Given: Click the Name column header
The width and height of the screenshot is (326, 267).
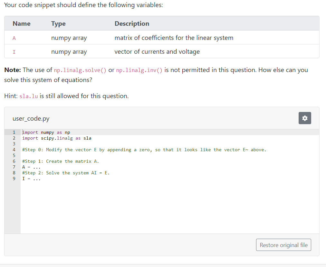Looking at the screenshot, I should [x=21, y=24].
